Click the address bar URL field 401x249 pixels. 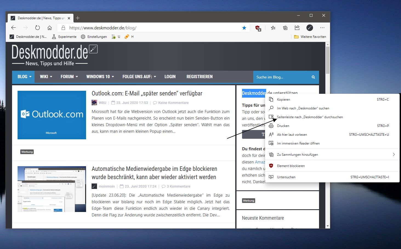point(153,28)
